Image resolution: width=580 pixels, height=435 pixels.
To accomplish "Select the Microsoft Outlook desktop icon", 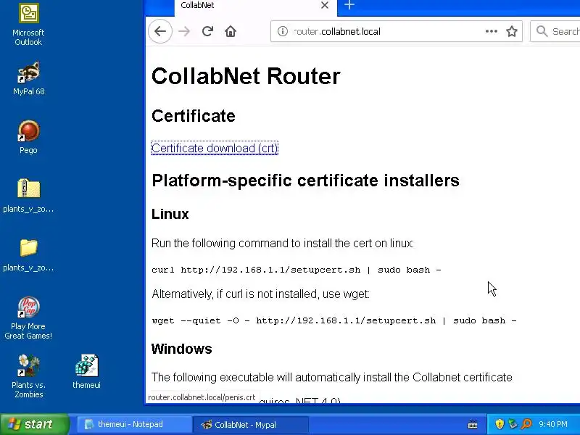I will pyautogui.click(x=28, y=25).
